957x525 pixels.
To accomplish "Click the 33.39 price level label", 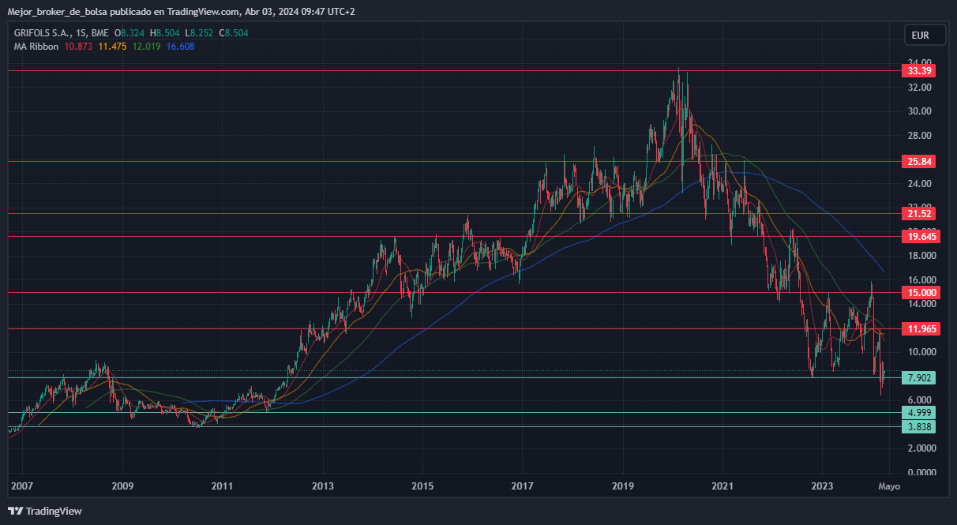I will [921, 70].
